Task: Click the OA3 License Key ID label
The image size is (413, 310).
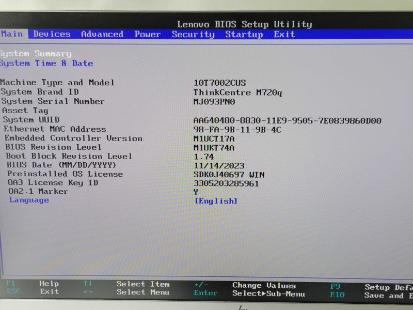Action: coord(53,183)
